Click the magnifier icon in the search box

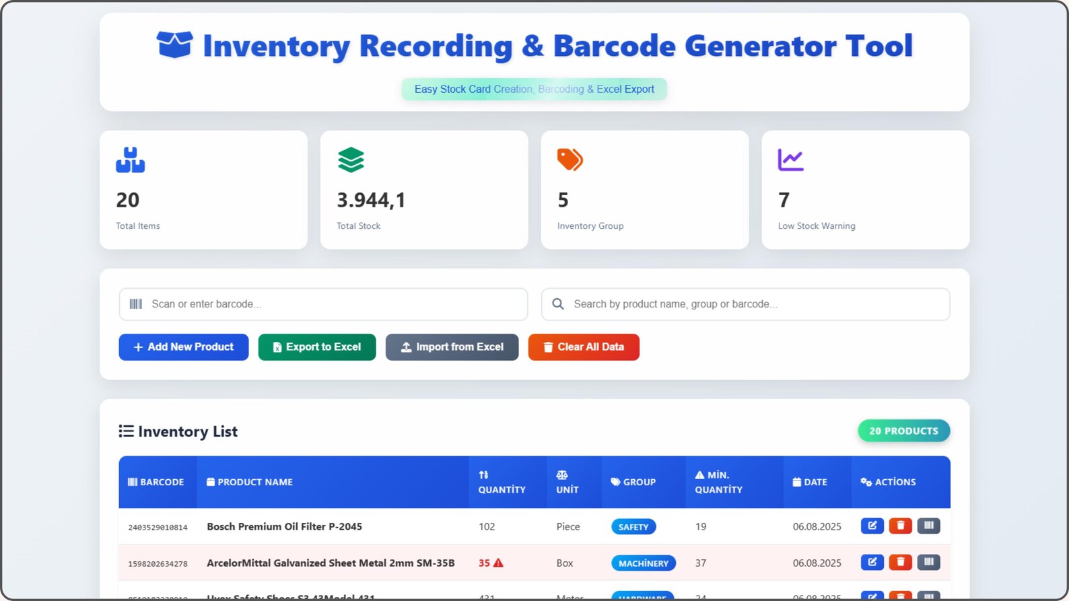coord(558,304)
